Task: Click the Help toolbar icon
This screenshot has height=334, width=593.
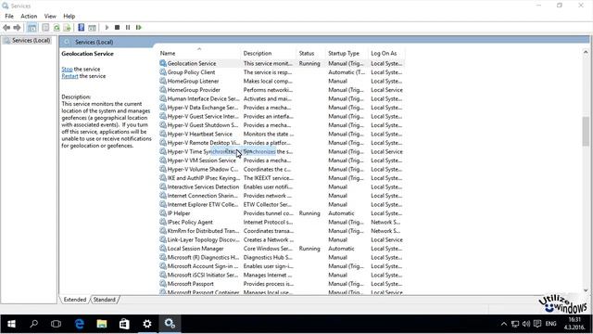Action: pyautogui.click(x=81, y=28)
